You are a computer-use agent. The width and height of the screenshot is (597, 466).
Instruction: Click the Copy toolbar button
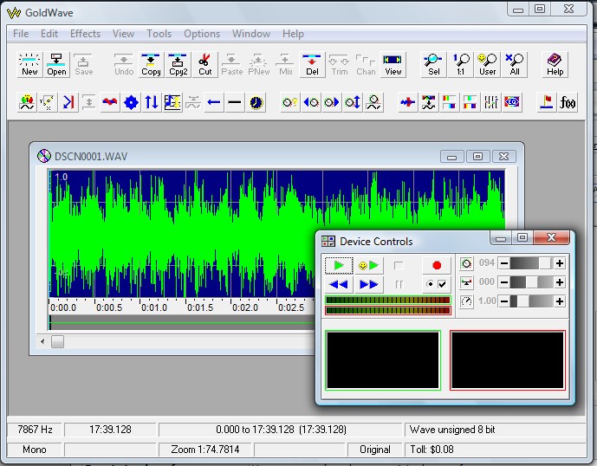tap(151, 64)
